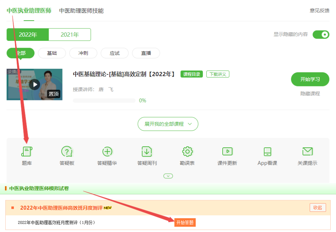Toggle the 显示隐藏的内容 switch
Image resolution: width=336 pixels, height=232 pixels.
321,35
